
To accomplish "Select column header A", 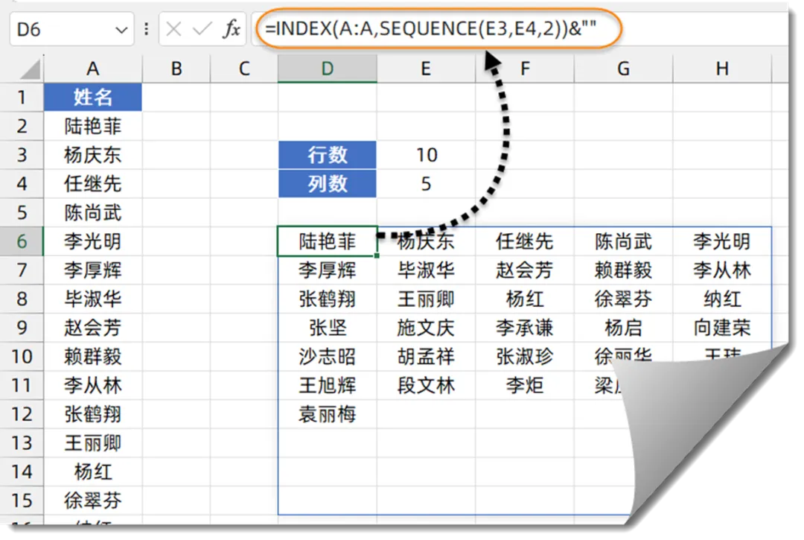I will click(92, 68).
